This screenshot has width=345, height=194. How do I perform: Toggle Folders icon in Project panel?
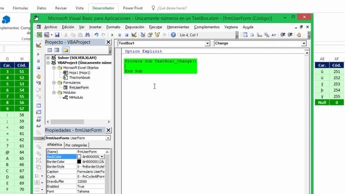pos(66,50)
